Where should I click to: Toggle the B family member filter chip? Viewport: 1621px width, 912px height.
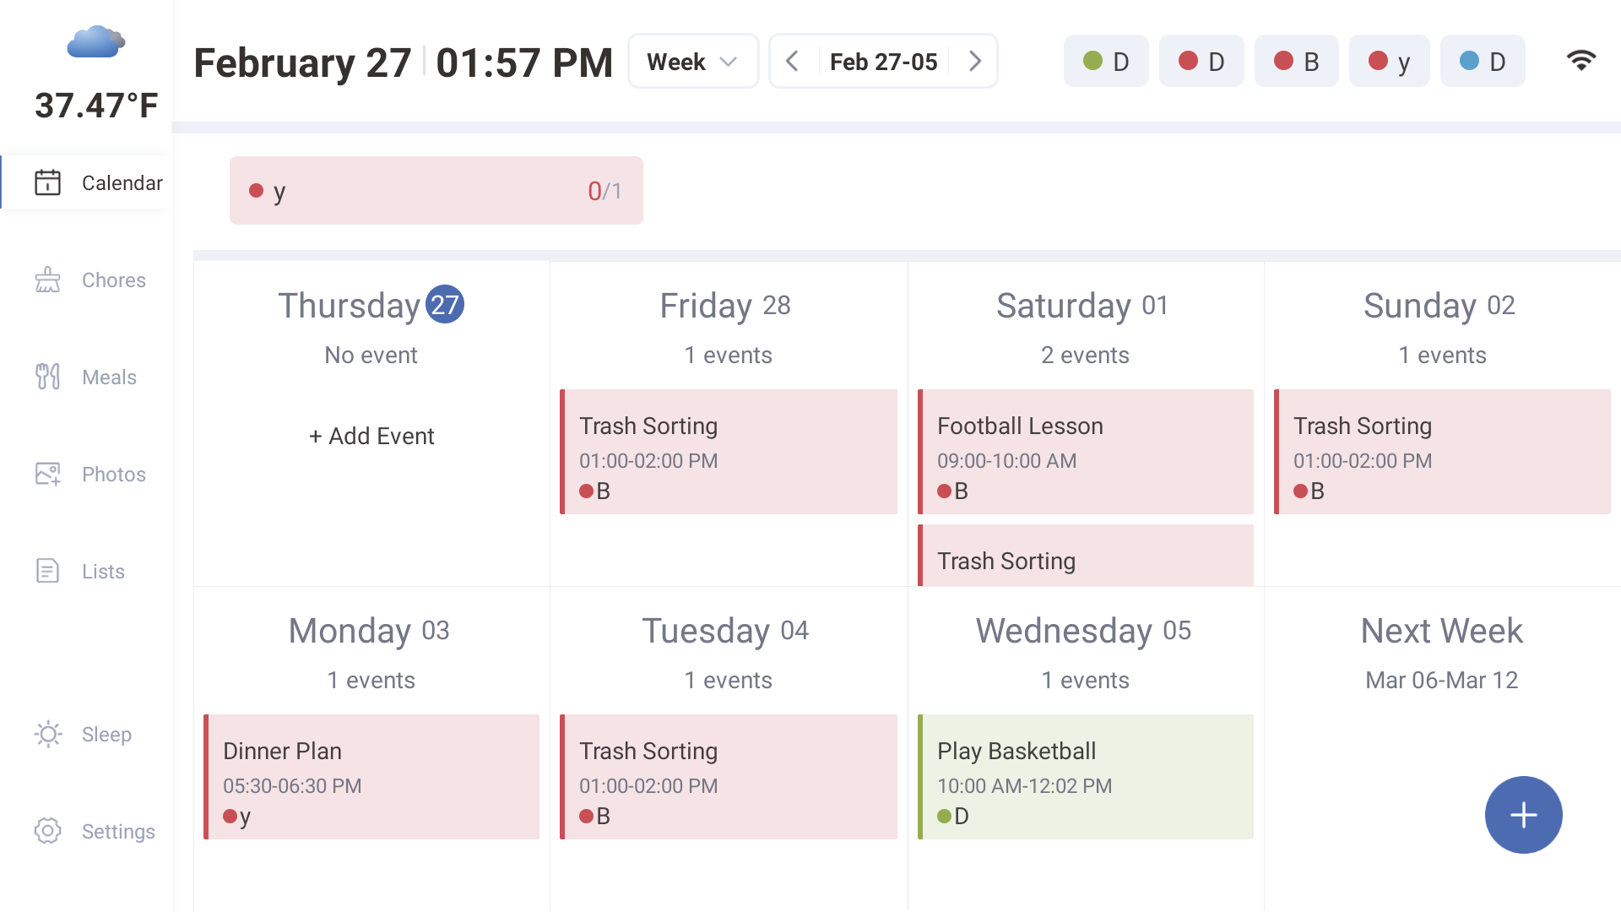pyautogui.click(x=1297, y=60)
